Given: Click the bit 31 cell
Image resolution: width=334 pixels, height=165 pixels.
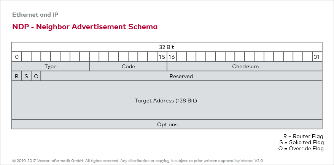Looking at the screenshot, I should [x=317, y=57].
